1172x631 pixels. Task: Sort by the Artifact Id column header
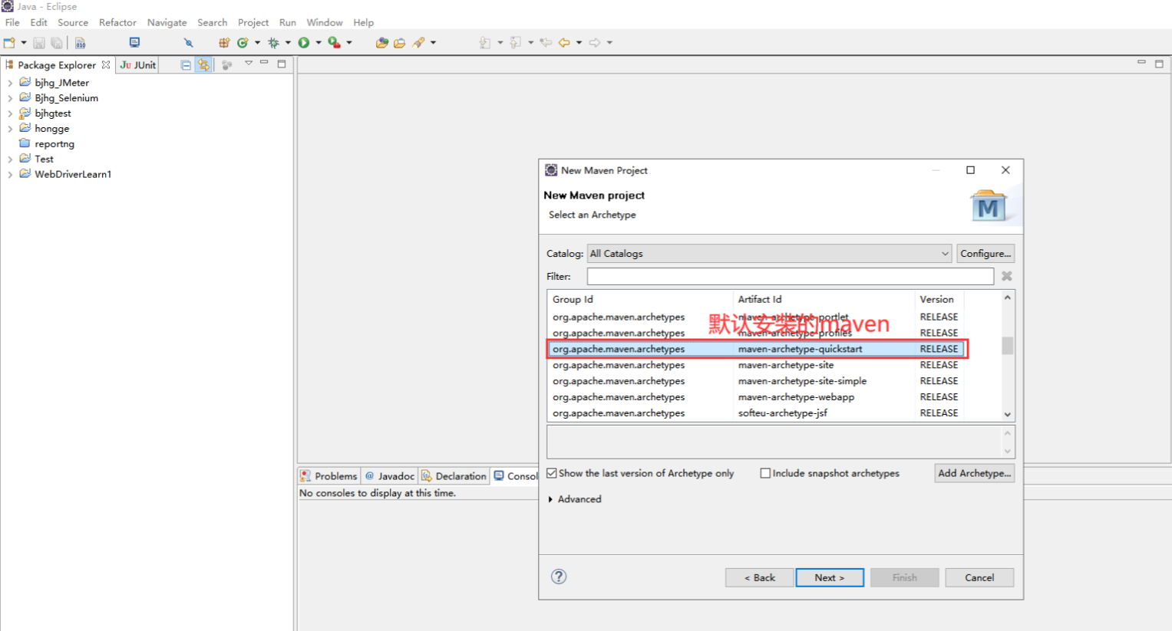coord(824,300)
